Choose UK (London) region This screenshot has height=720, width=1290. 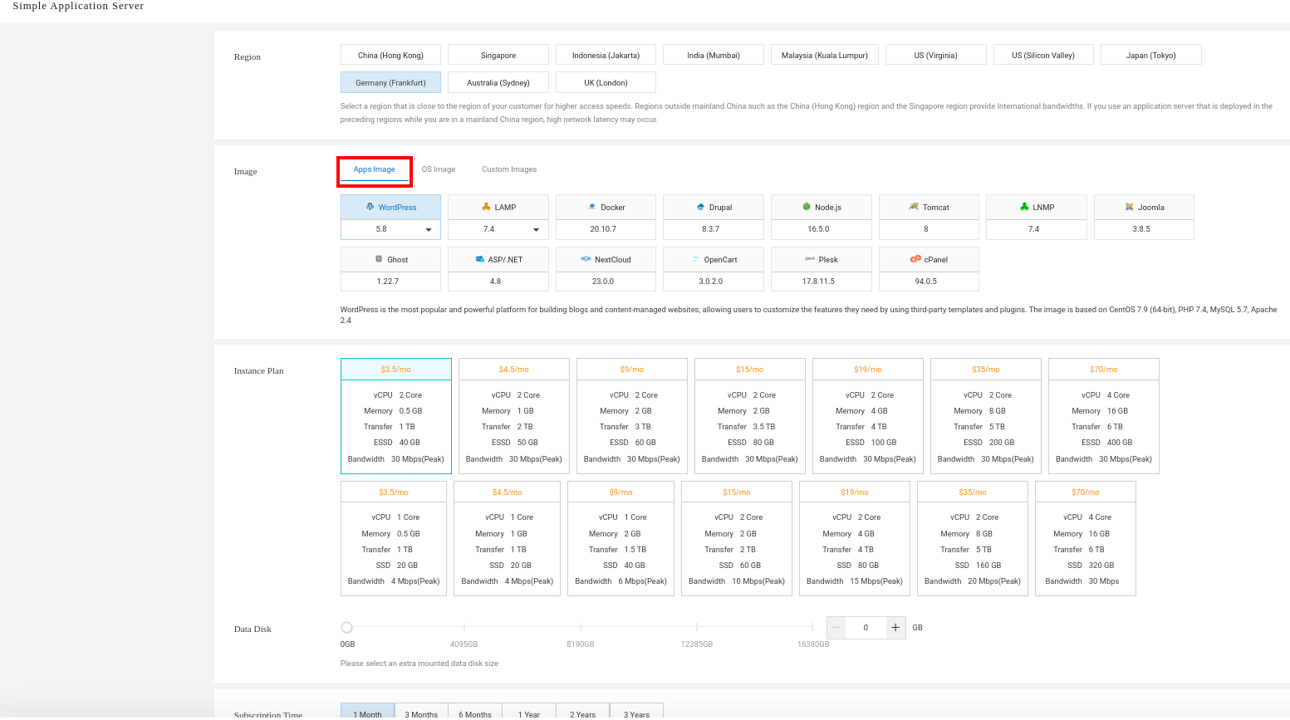click(x=606, y=82)
